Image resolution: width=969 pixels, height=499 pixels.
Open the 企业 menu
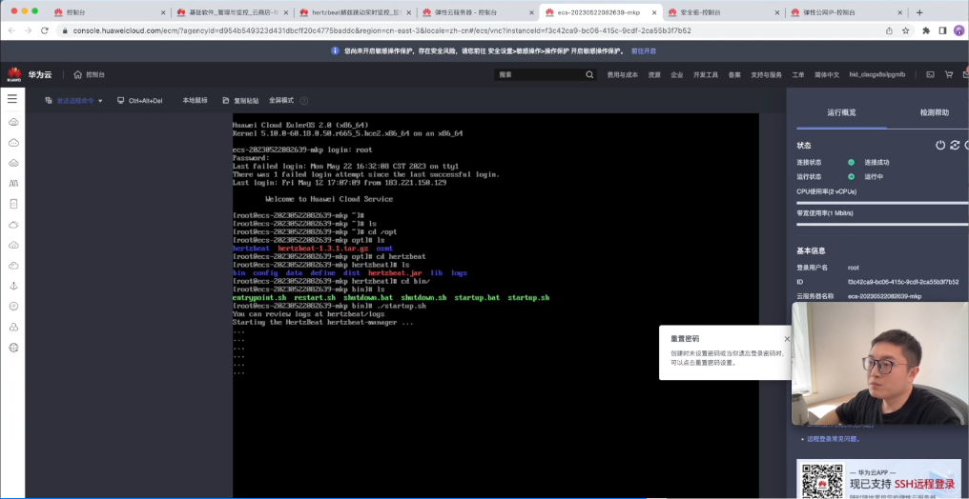pos(677,74)
